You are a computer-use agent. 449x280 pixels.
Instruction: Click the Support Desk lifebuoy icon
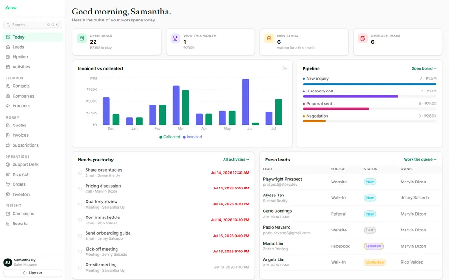(8, 165)
